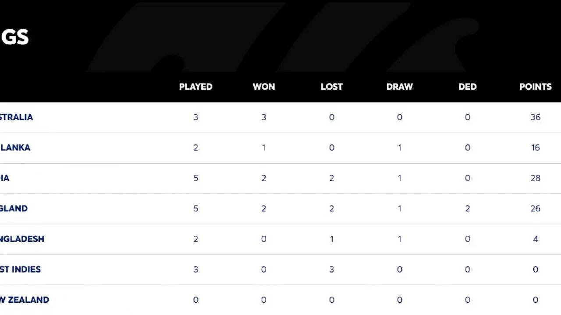Open the India team row link
561x315 pixels.
tap(4, 178)
